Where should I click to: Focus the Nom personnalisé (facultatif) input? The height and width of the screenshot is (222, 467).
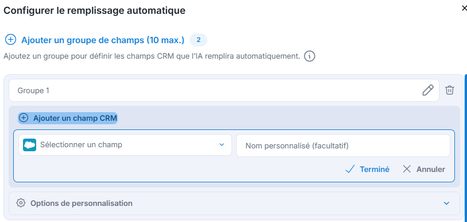point(343,146)
